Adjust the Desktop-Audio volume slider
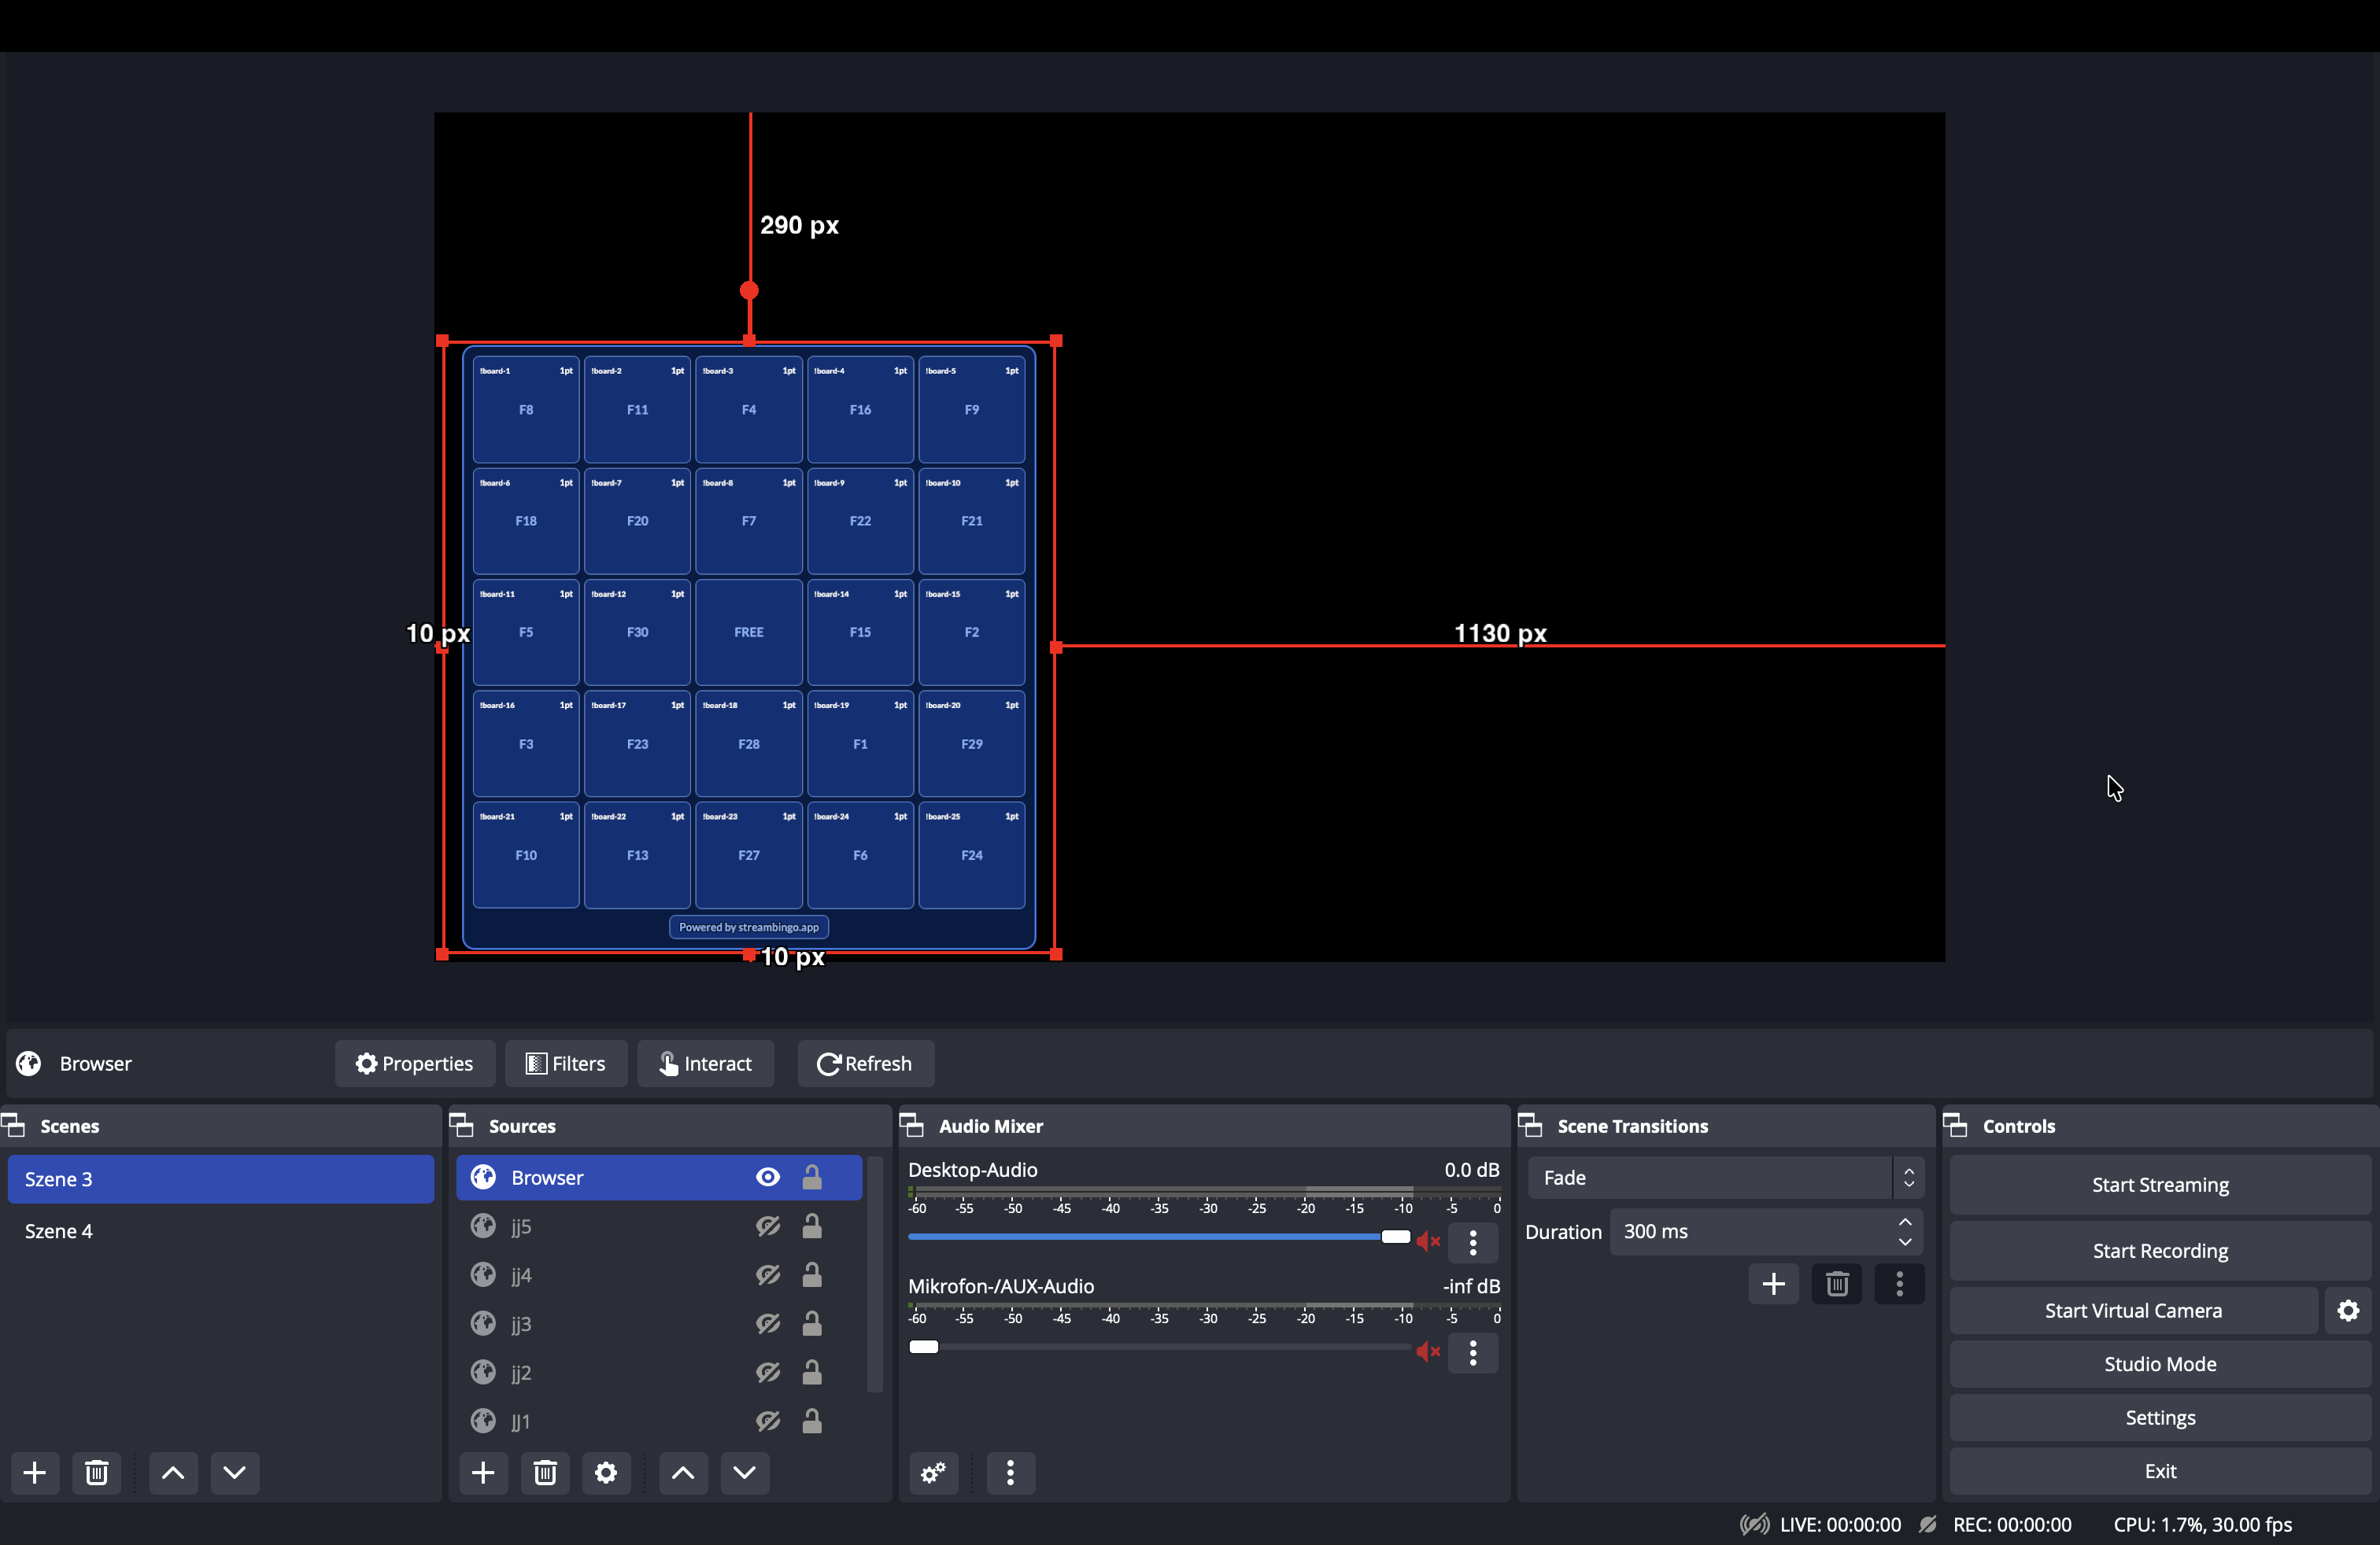The image size is (2380, 1545). pyautogui.click(x=1393, y=1237)
